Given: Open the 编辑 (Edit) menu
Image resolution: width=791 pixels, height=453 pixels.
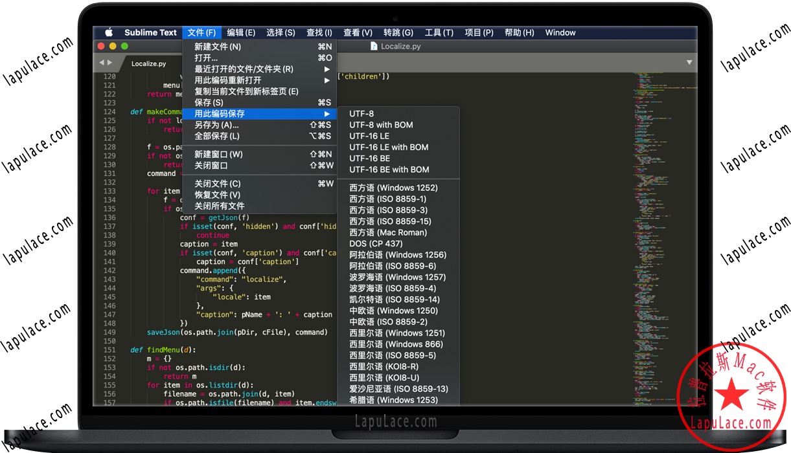Looking at the screenshot, I should click(241, 32).
